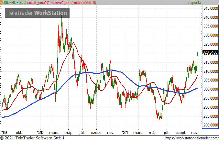This screenshot has width=219, height=141.
Task: Click the 300,0000 price axis label
Action: 211,89
